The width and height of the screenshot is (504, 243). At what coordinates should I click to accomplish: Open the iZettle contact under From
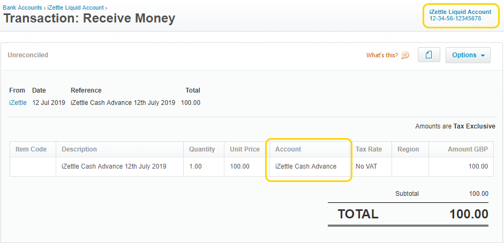18,103
